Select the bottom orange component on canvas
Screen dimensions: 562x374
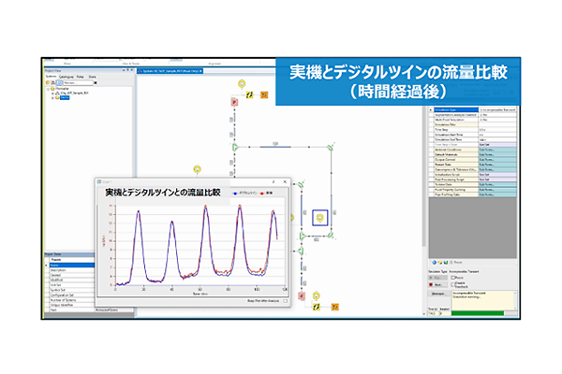coord(334,307)
